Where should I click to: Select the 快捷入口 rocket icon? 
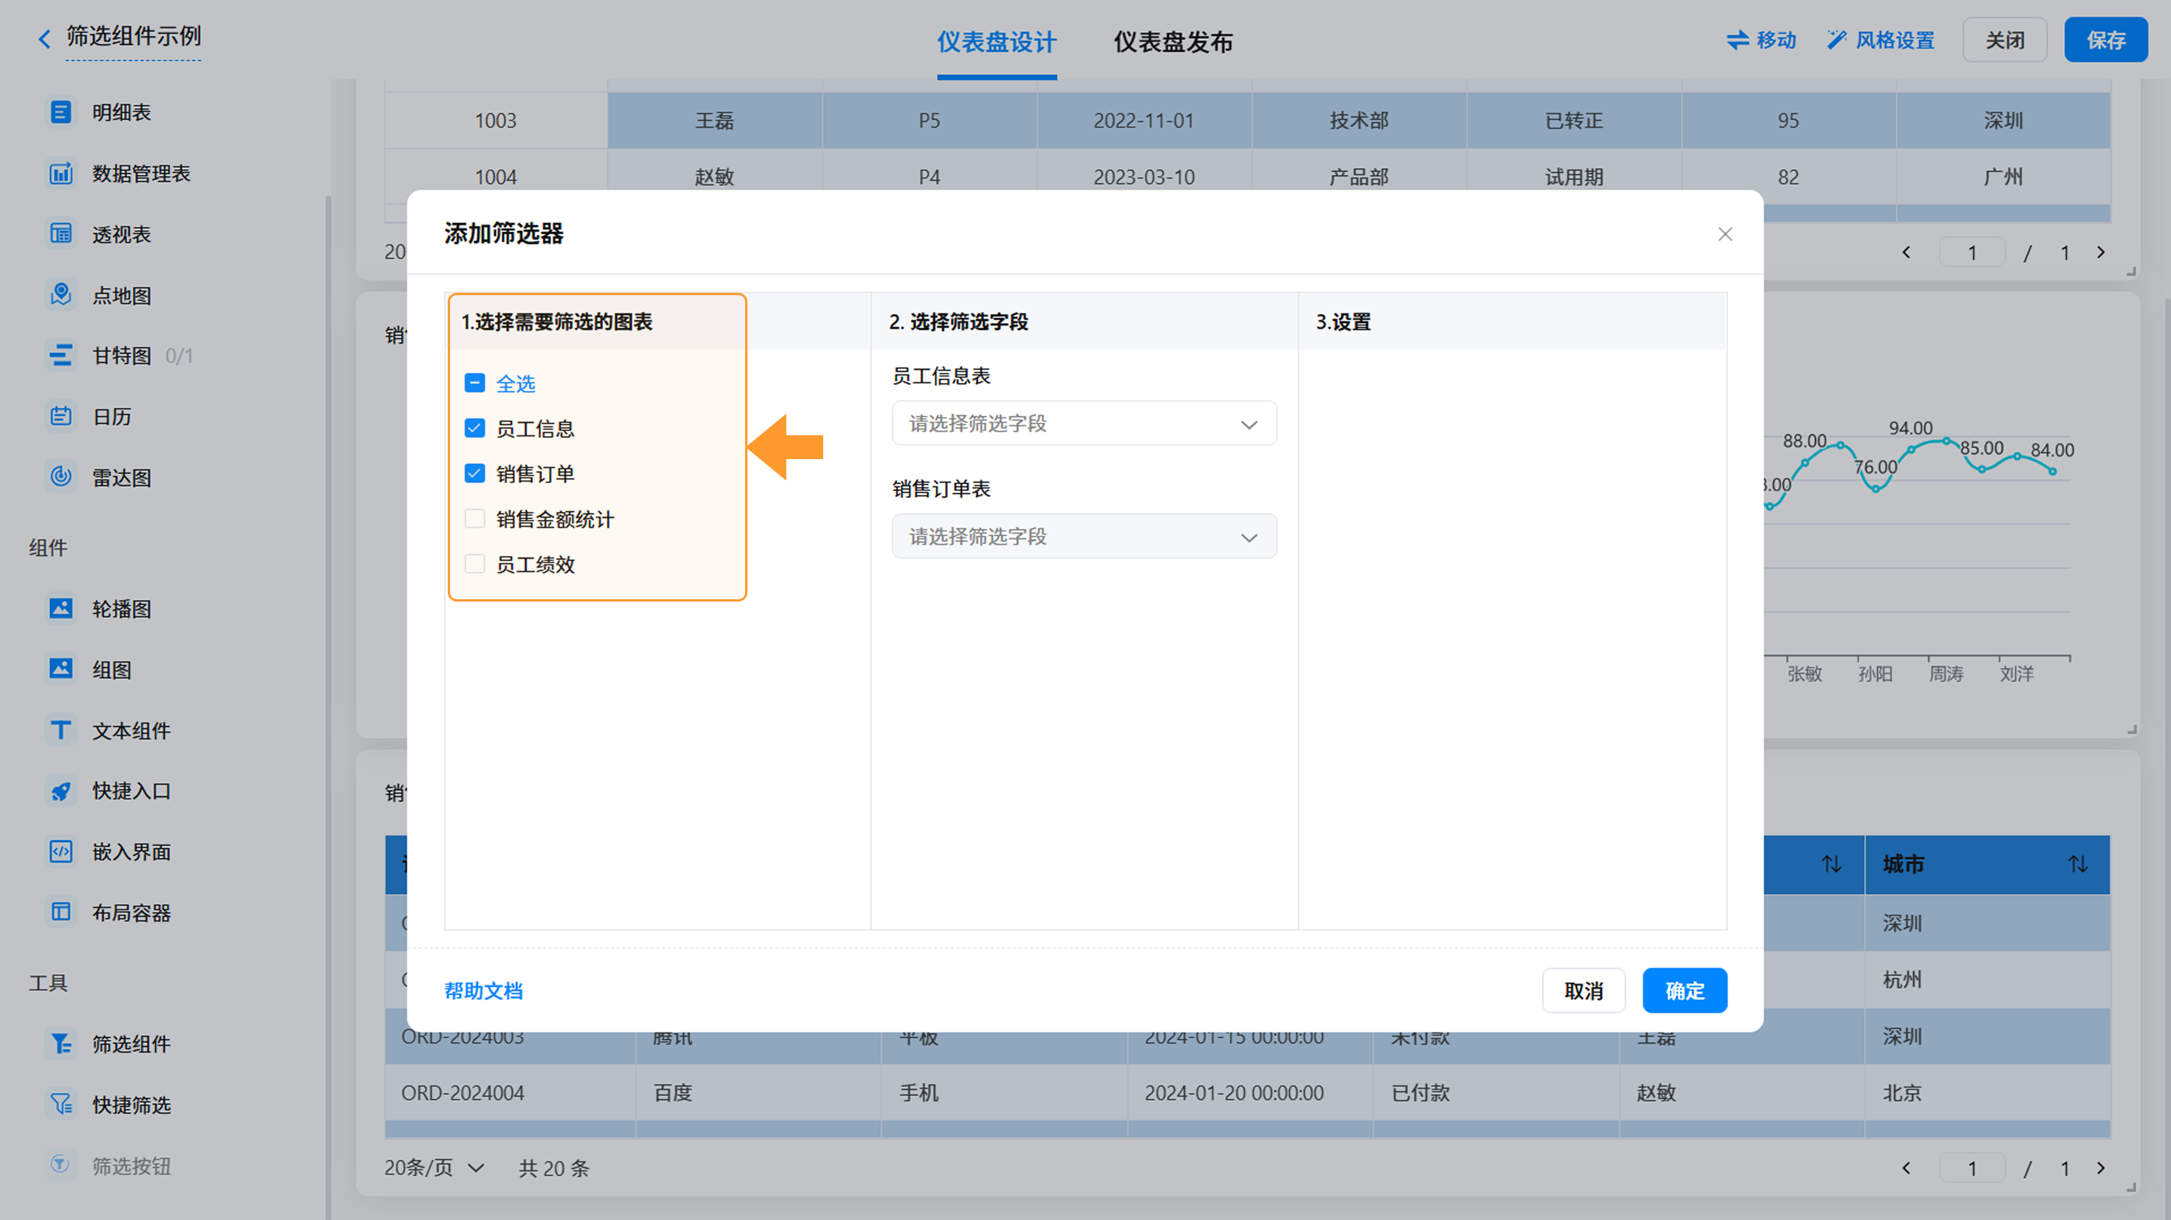coord(60,790)
